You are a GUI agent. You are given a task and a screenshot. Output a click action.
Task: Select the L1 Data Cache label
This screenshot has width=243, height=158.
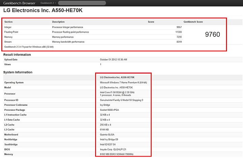12,120
